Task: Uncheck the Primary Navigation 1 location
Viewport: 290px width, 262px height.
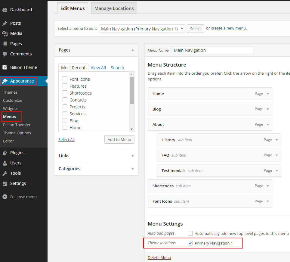Action: (x=190, y=243)
